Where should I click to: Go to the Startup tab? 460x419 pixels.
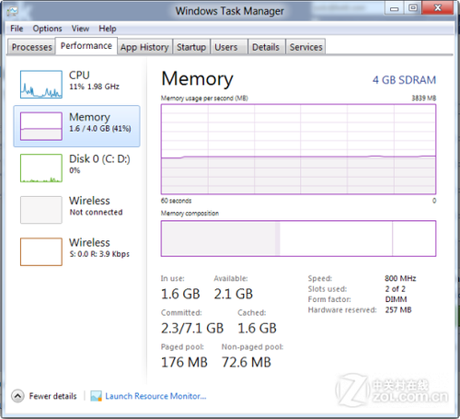191,47
